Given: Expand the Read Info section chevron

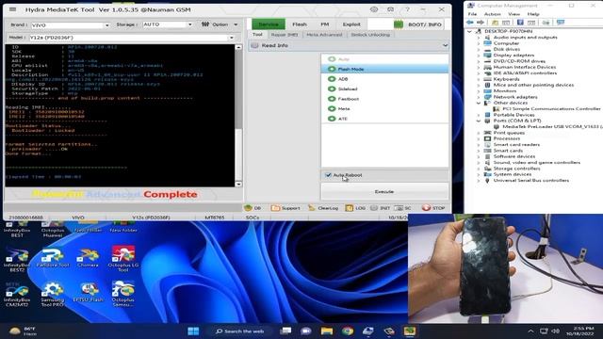Looking at the screenshot, I should (x=445, y=46).
